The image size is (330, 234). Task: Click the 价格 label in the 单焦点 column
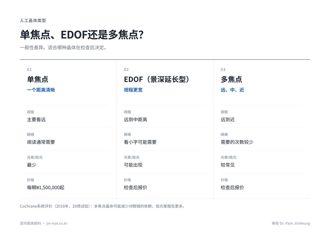pos(31,180)
